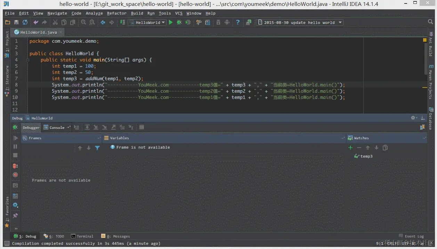Click the Step Over icon in debug toolbar

click(x=87, y=127)
